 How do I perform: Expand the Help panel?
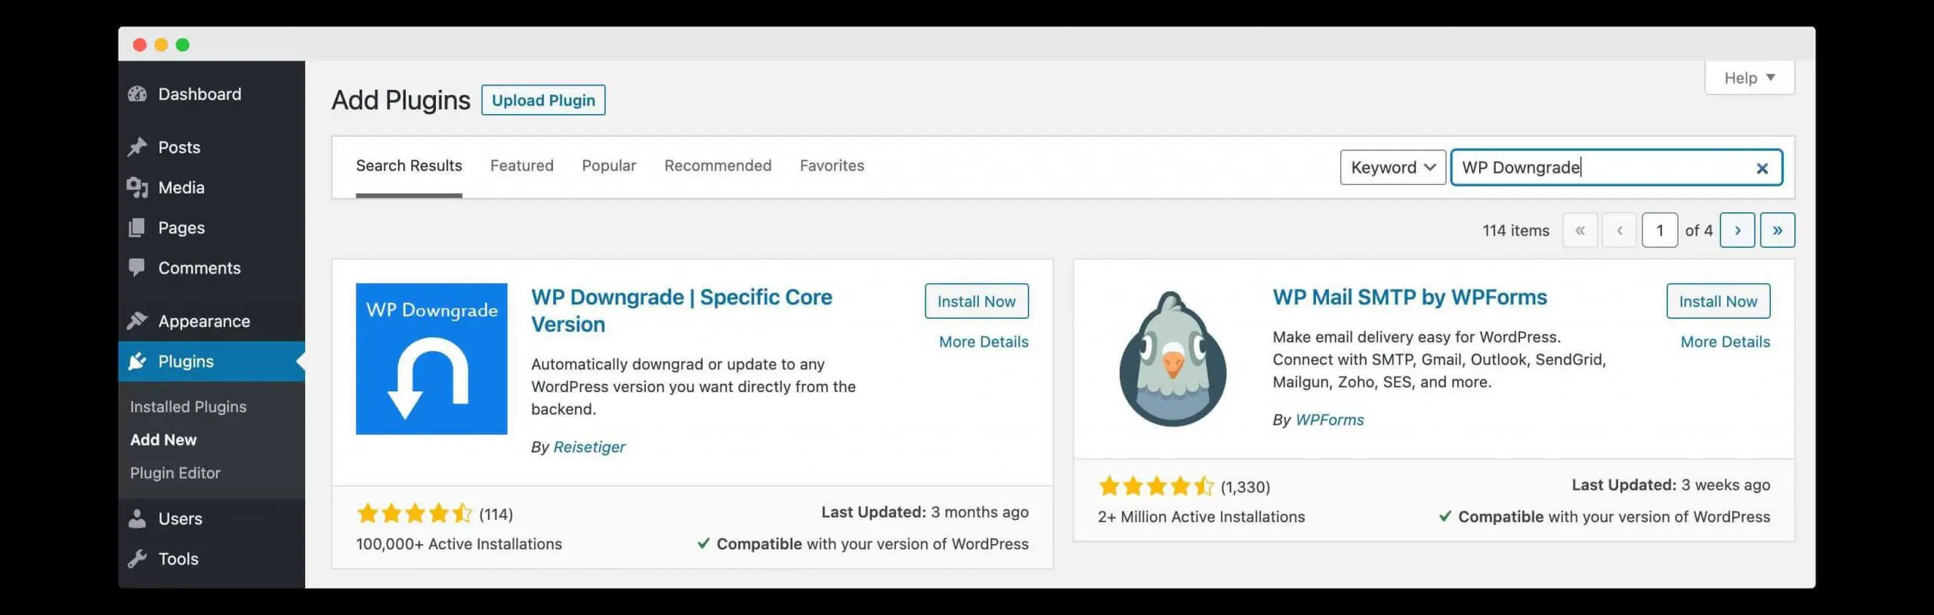coord(1749,77)
